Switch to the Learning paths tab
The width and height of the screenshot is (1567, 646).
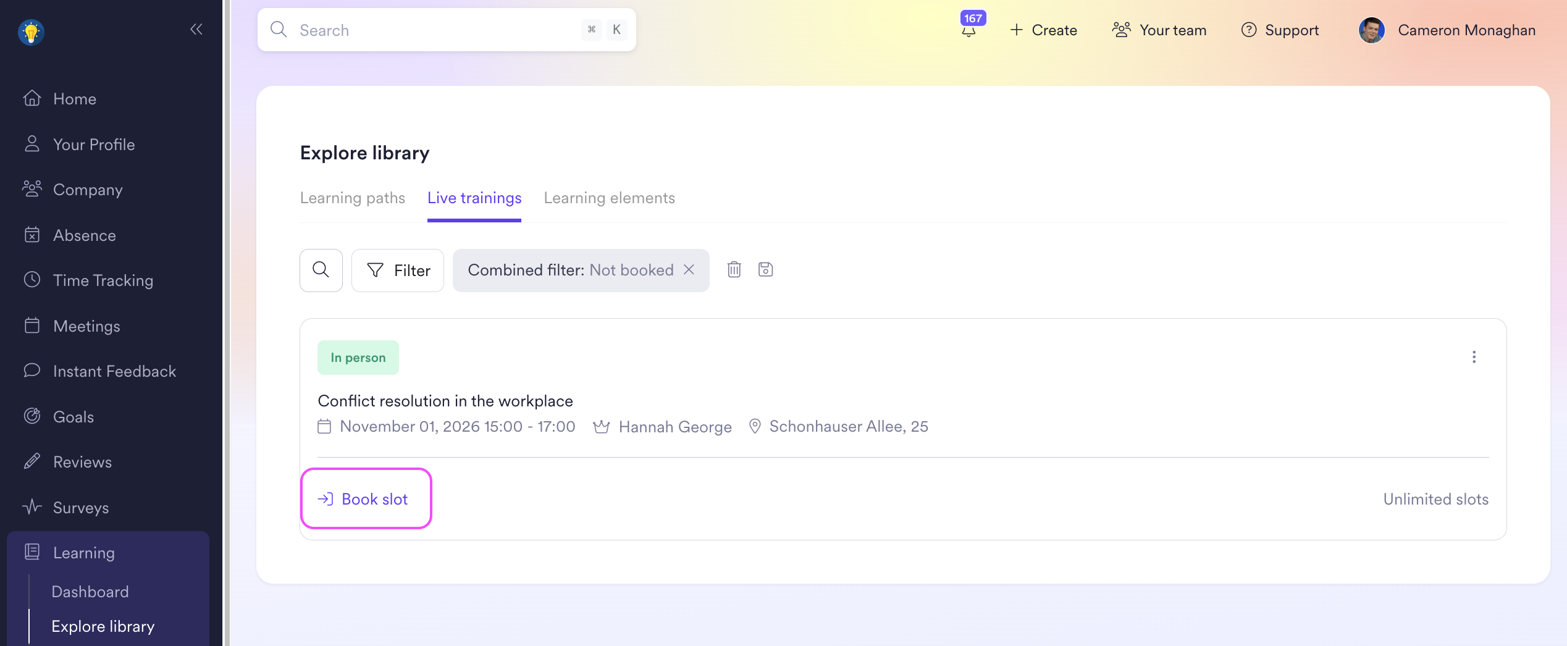pyautogui.click(x=352, y=198)
